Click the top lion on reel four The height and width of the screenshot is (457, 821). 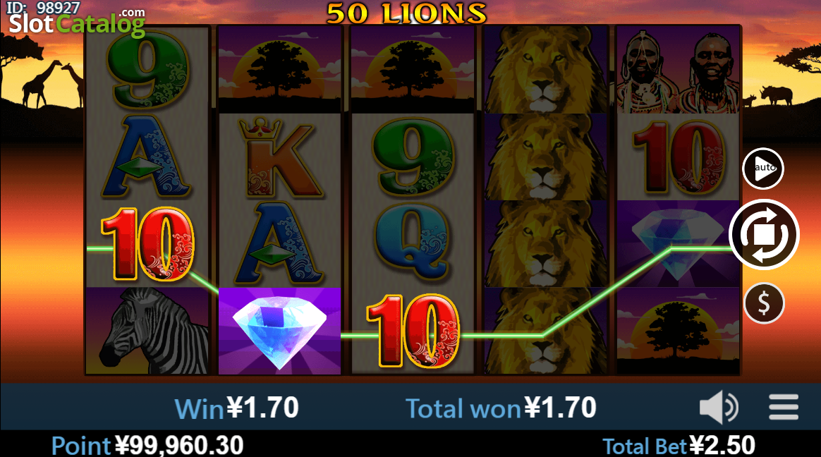coord(545,69)
